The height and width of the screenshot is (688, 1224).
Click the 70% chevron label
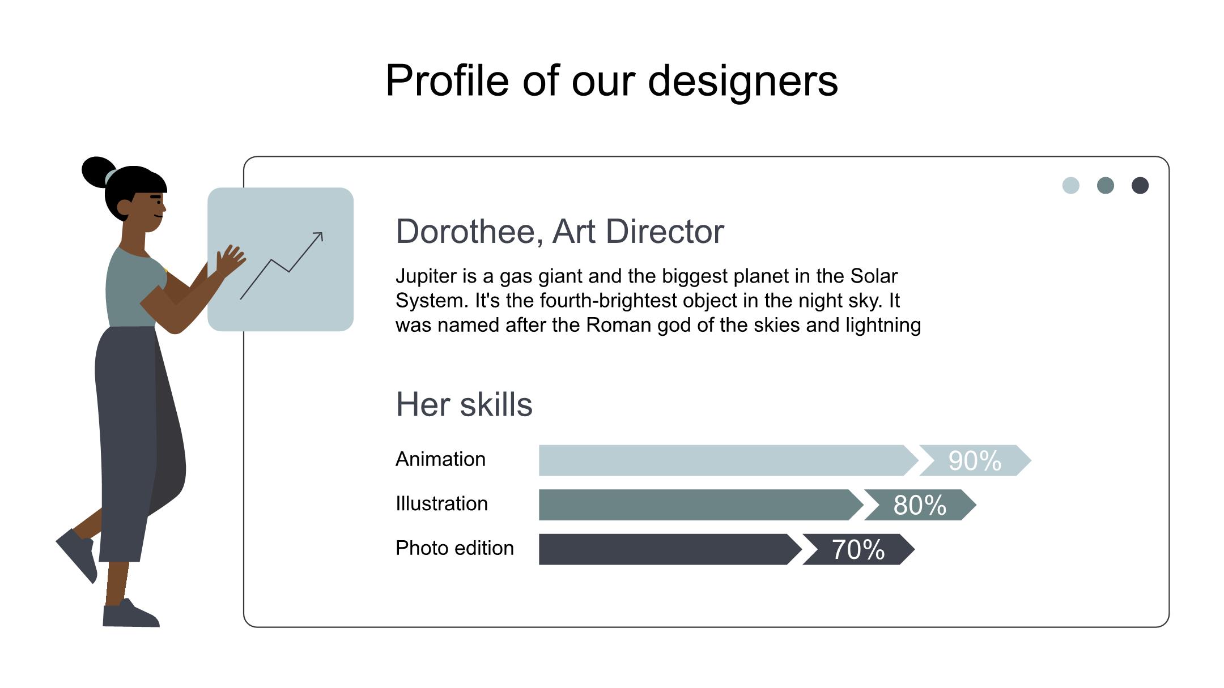tap(858, 549)
